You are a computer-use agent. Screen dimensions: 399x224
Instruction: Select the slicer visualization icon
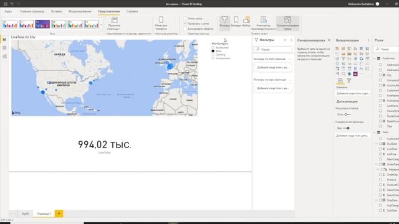(x=337, y=69)
